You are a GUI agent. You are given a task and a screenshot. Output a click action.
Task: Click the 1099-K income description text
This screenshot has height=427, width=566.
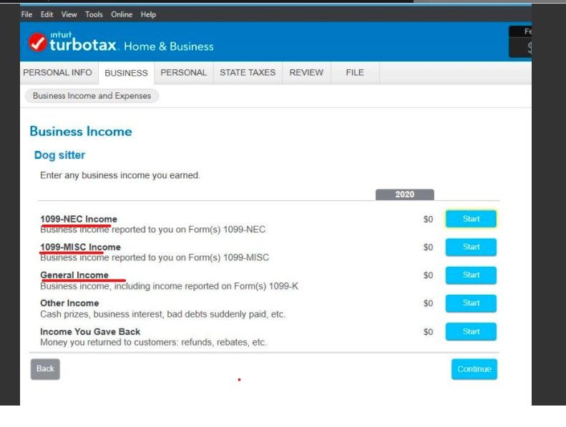coord(170,286)
